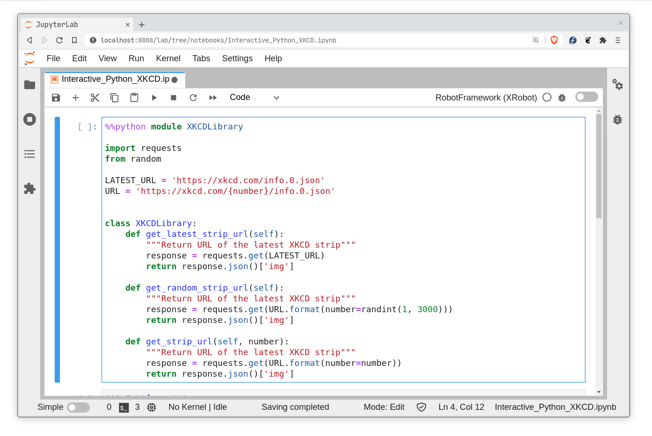Screen dimensions: 652x436
Task: Open a new browser tab
Action: pos(142,25)
